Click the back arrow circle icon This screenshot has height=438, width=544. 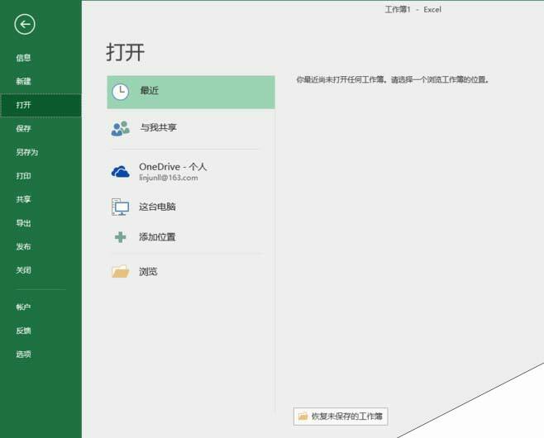click(x=25, y=24)
